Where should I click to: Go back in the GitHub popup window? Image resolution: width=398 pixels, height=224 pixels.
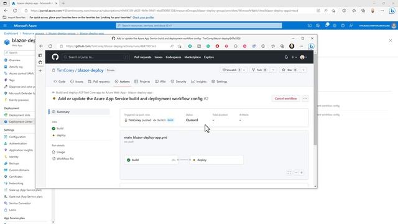[x=41, y=46]
